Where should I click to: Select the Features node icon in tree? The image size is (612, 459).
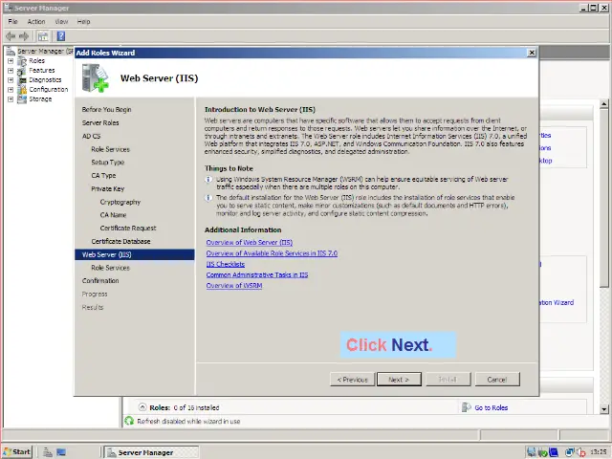(22, 71)
